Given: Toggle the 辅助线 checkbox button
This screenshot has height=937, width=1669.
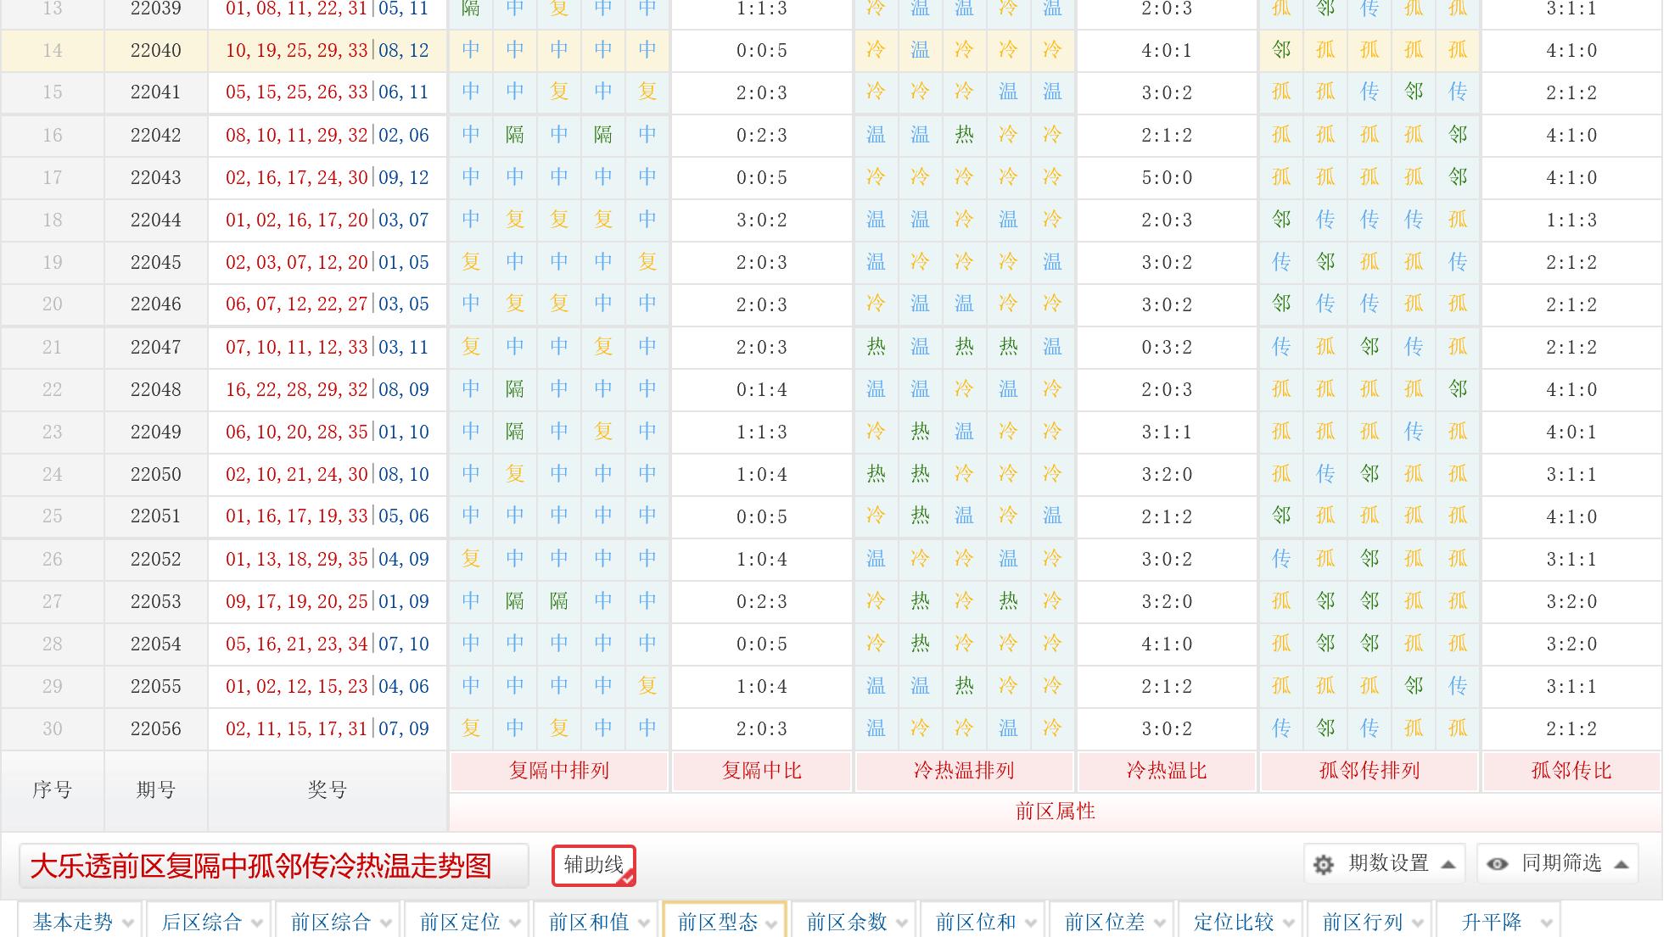Looking at the screenshot, I should [594, 865].
